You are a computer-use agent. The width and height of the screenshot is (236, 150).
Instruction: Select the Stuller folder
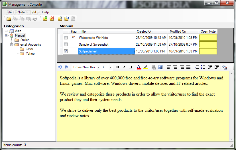tap(25, 40)
